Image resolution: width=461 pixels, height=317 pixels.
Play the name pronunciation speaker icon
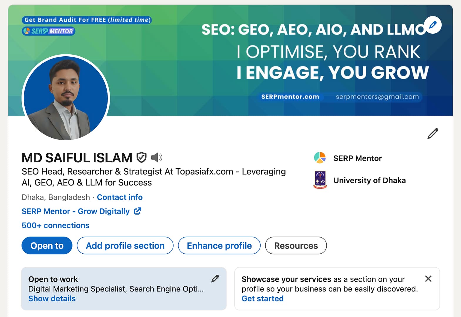(157, 158)
